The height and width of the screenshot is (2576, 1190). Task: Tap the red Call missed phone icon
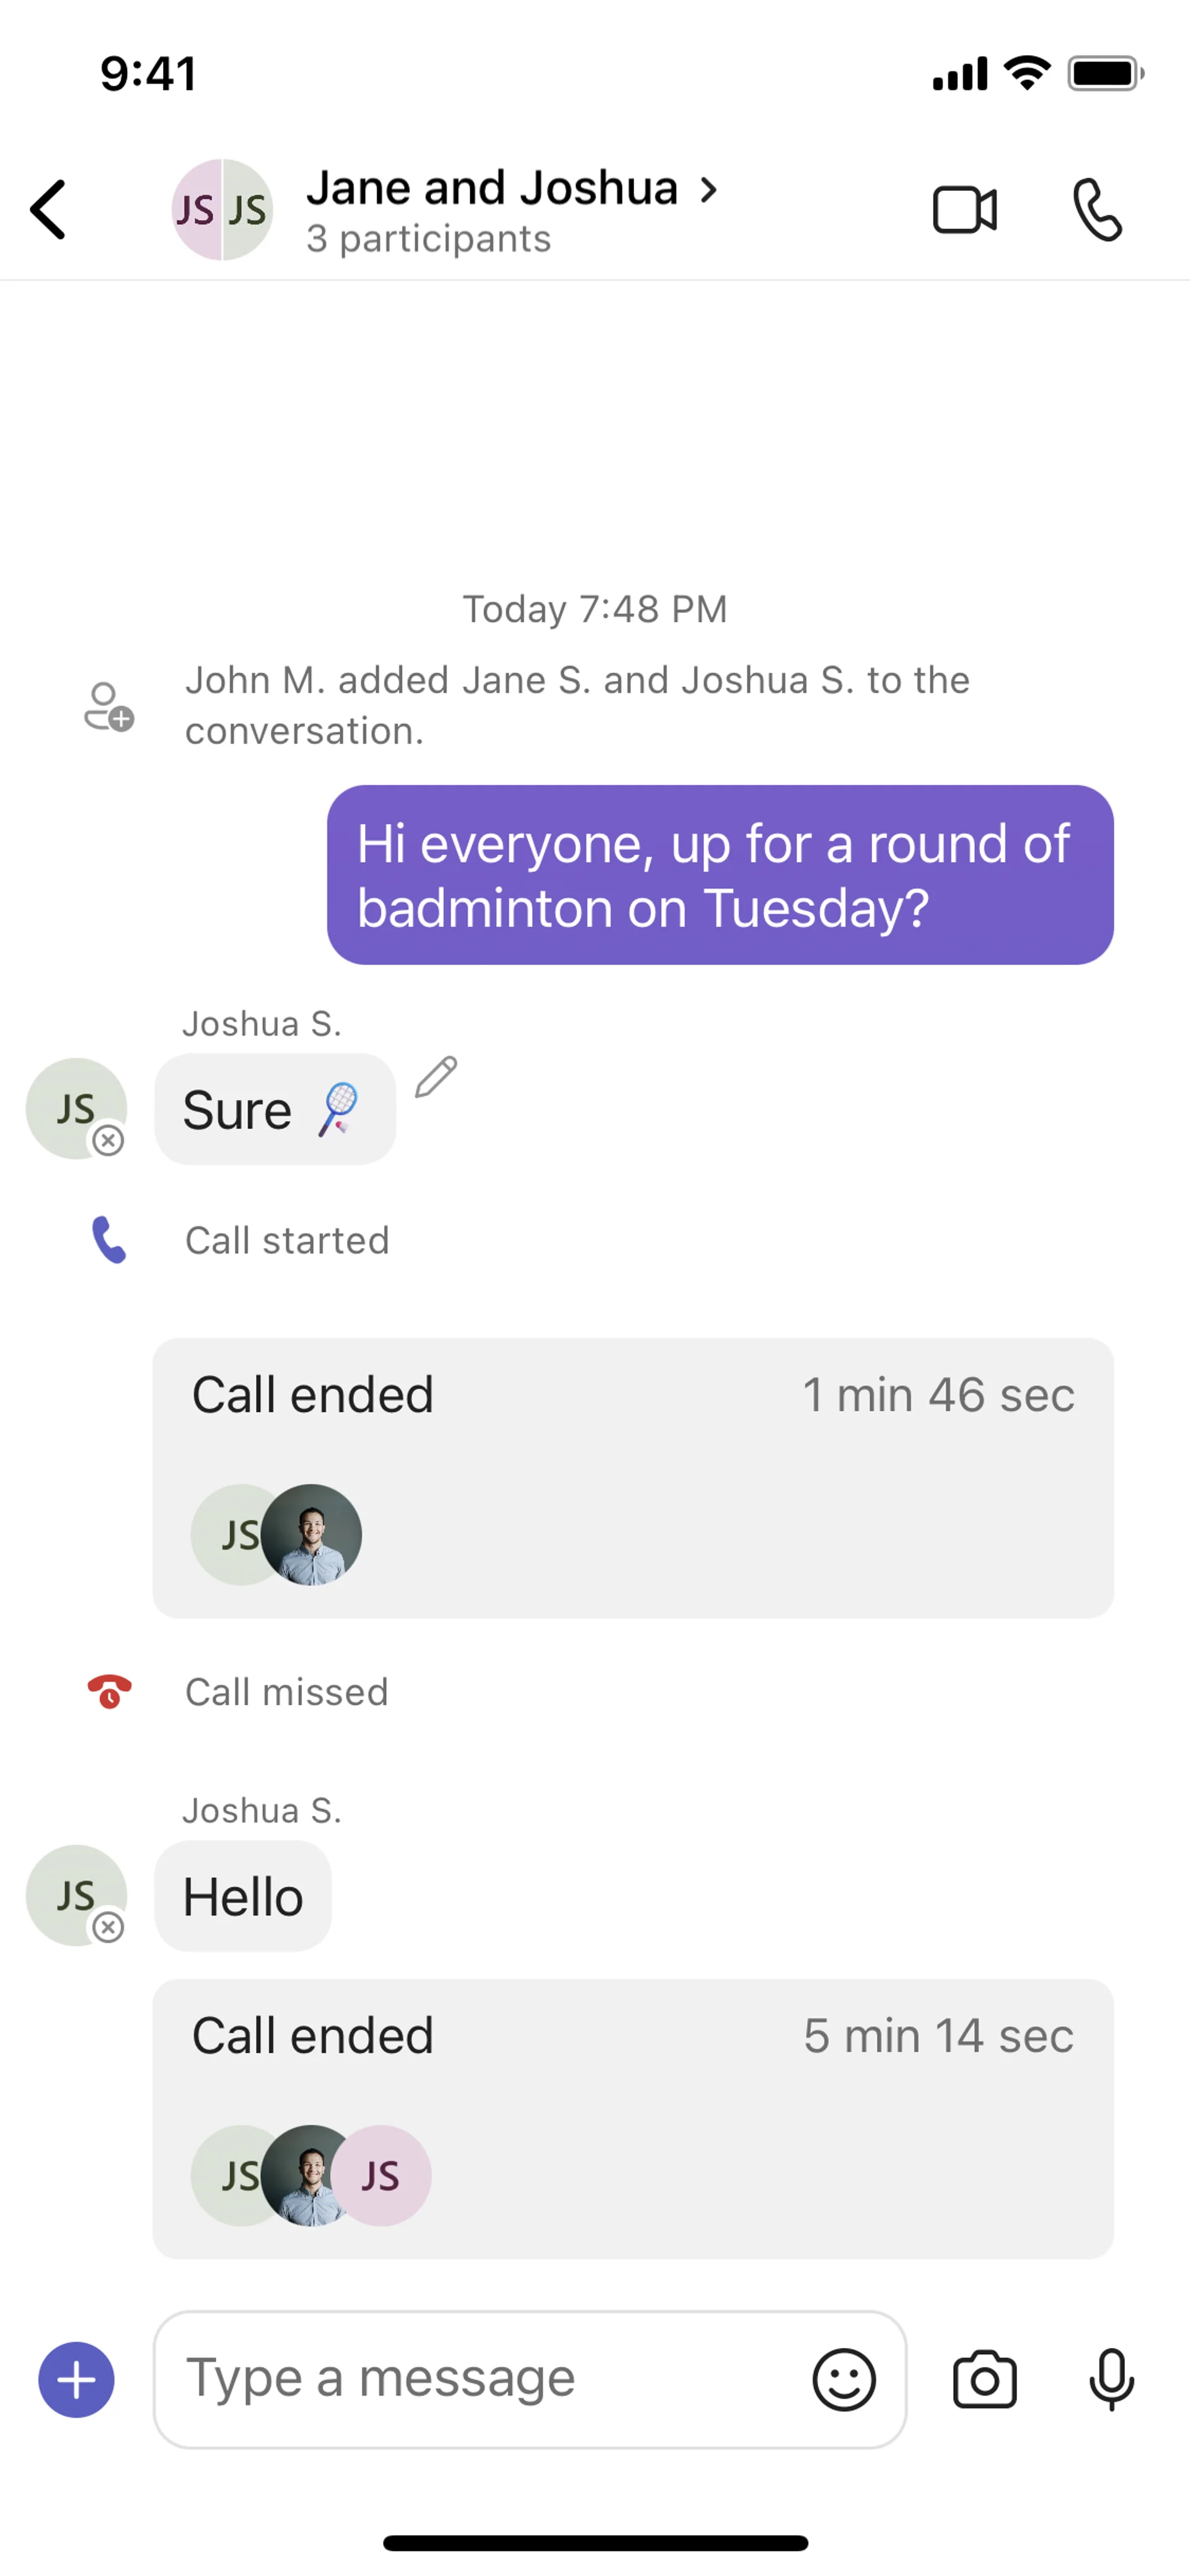109,1691
